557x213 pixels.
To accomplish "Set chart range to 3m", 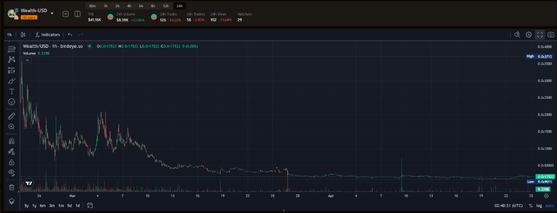I will [52, 206].
